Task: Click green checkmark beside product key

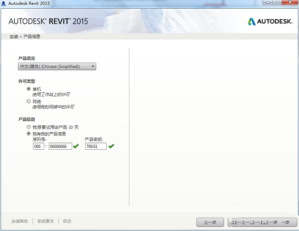Action: (x=111, y=146)
